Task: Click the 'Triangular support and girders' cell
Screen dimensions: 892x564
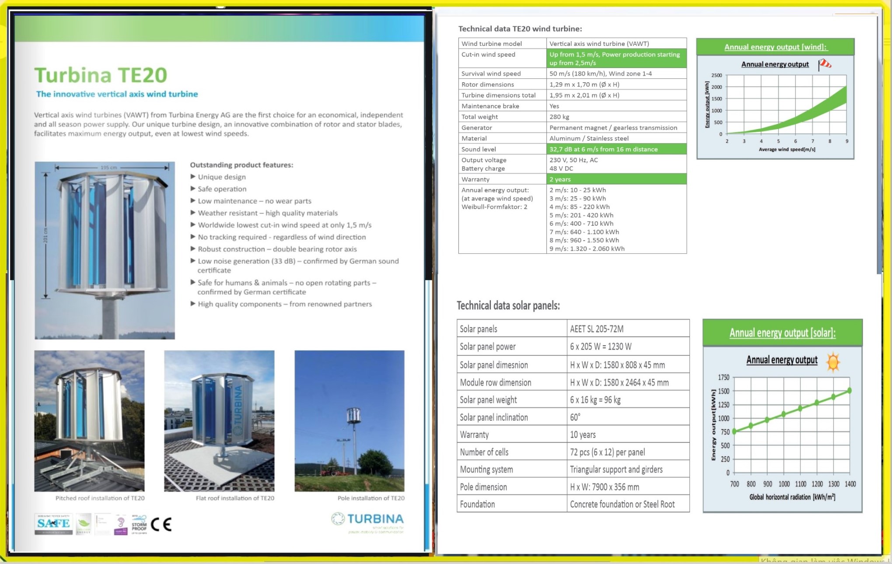Action: (x=628, y=469)
